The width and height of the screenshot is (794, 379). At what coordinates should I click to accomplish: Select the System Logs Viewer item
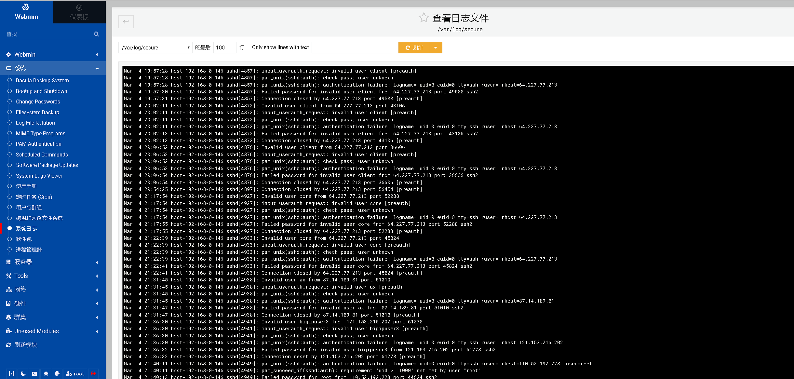click(39, 176)
